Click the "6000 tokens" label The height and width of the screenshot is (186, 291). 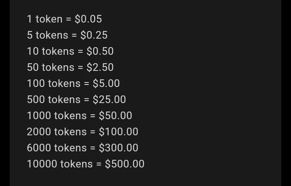[57, 148]
